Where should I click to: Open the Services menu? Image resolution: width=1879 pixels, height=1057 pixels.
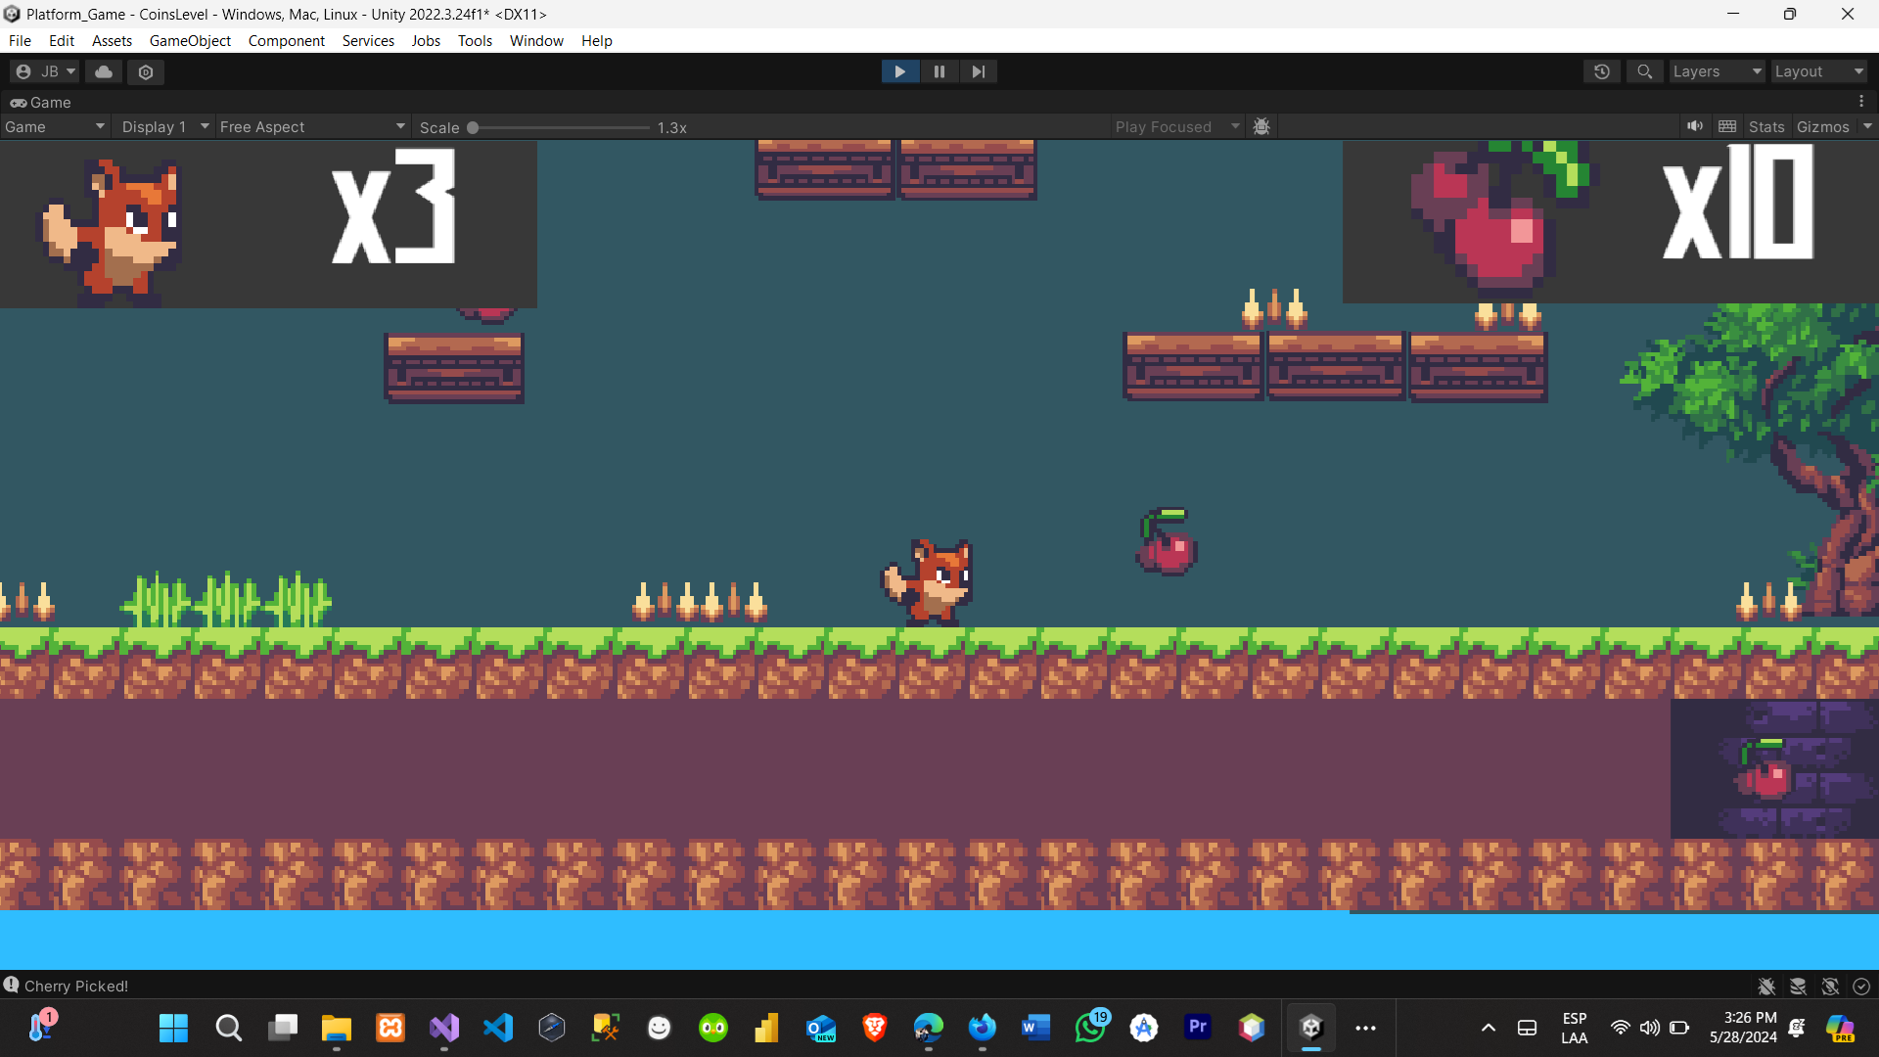click(368, 40)
